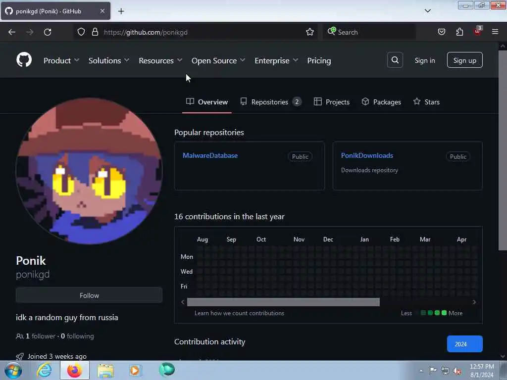
Task: Select the Overview tab
Action: tap(207, 102)
